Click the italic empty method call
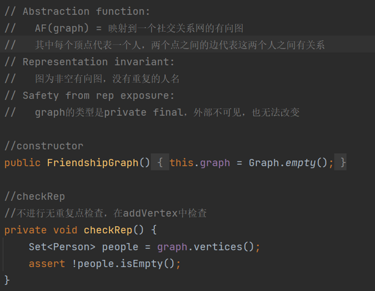The height and width of the screenshot is (291, 375). [x=301, y=162]
